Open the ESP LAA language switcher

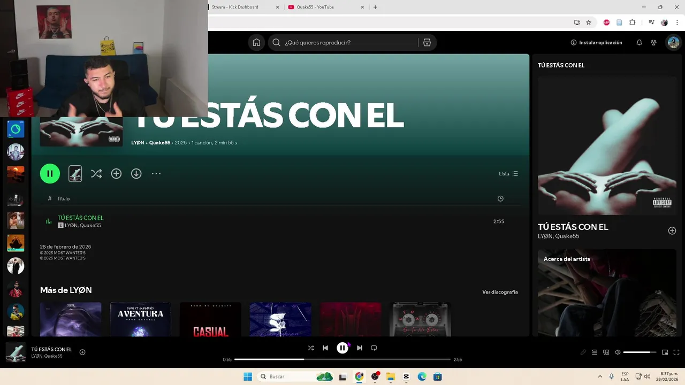625,376
